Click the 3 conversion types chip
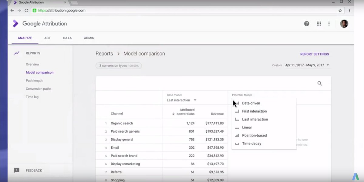The height and width of the screenshot is (182, 364). click(x=119, y=65)
